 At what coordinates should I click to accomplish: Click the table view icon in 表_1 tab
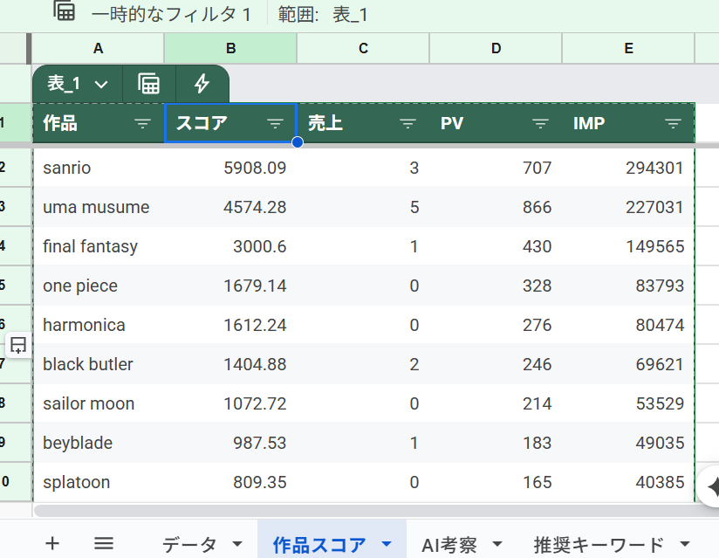point(149,84)
